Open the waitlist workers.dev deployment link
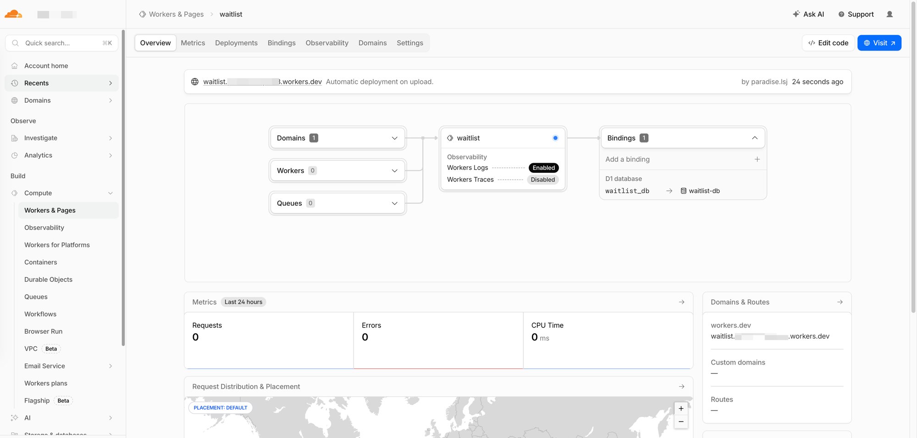This screenshot has height=438, width=917. 262,82
